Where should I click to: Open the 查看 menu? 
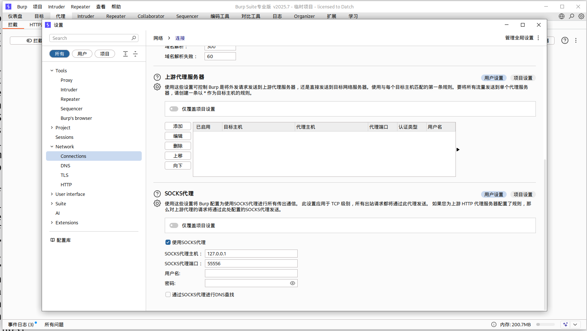[x=101, y=7]
